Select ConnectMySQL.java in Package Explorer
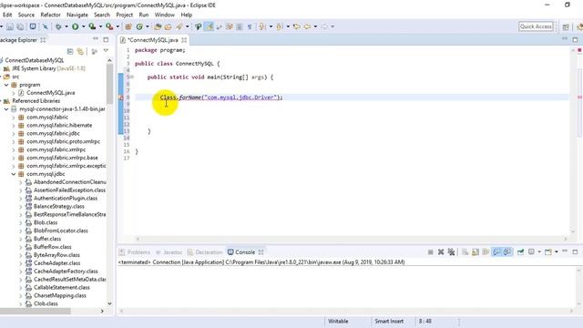Screen dimensions: 583x328 (x=51, y=93)
